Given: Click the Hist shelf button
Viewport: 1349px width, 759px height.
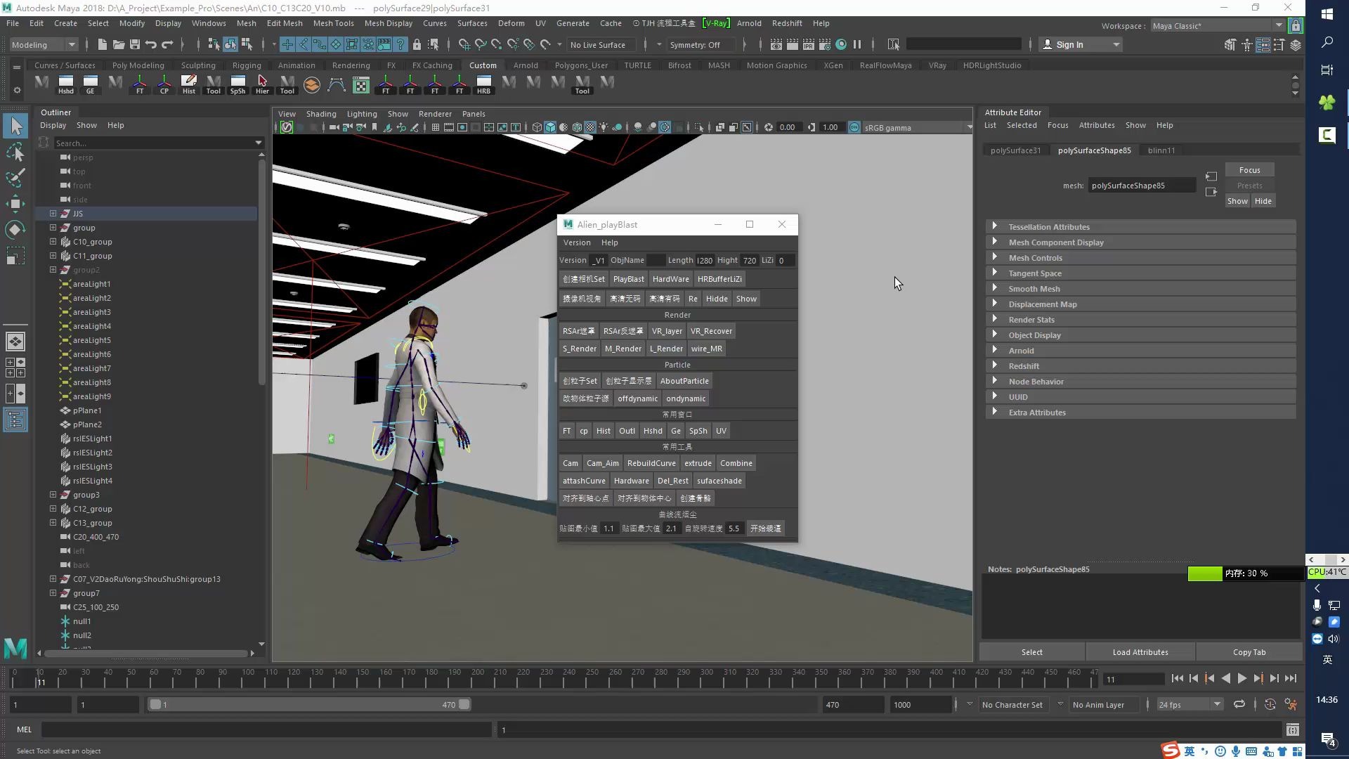Looking at the screenshot, I should 188,84.
